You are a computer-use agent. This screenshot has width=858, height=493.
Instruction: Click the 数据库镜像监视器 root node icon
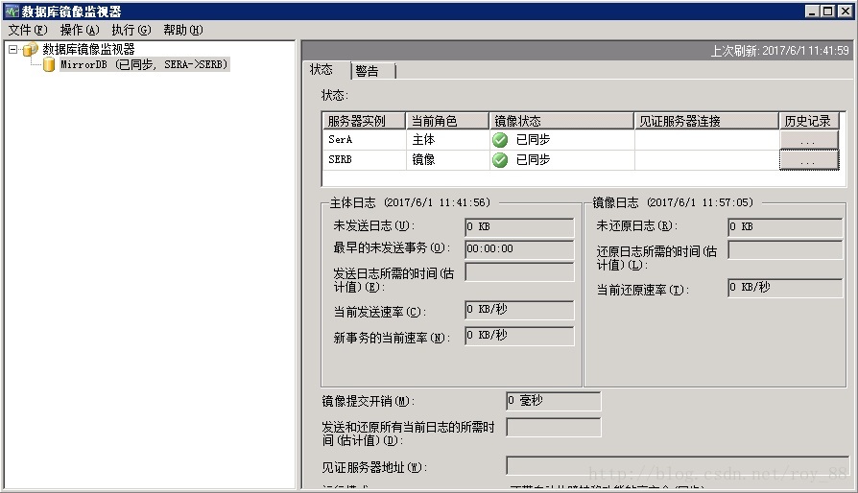(x=30, y=49)
